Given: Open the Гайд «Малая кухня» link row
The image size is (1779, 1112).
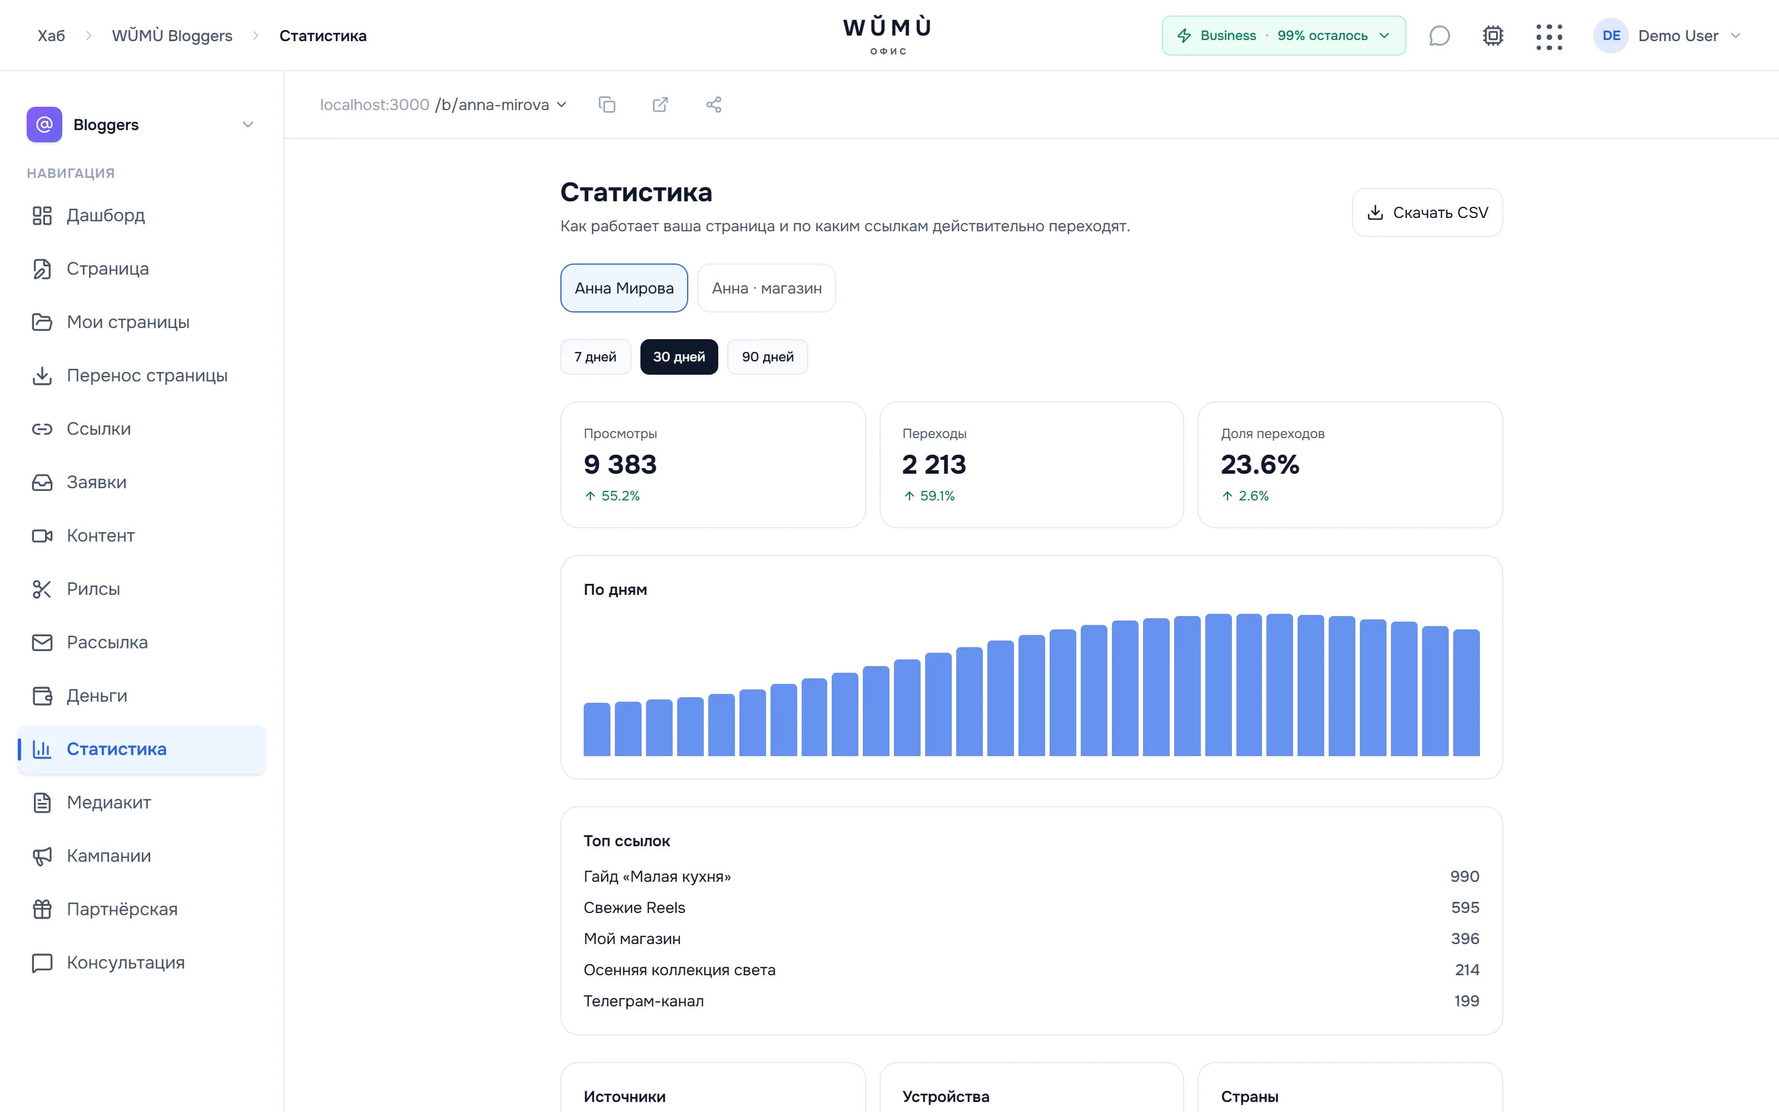Looking at the screenshot, I should click(1031, 877).
